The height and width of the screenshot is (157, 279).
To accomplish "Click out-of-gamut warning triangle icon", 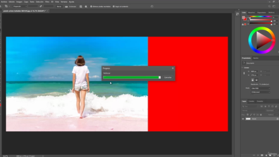I will (243, 24).
